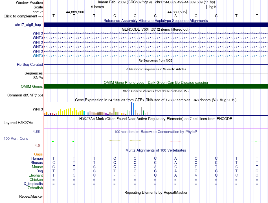The height and width of the screenshot is (203, 268).
Task: Open the GTEx Gene Expression in 54 tissues title
Action: [156, 100]
